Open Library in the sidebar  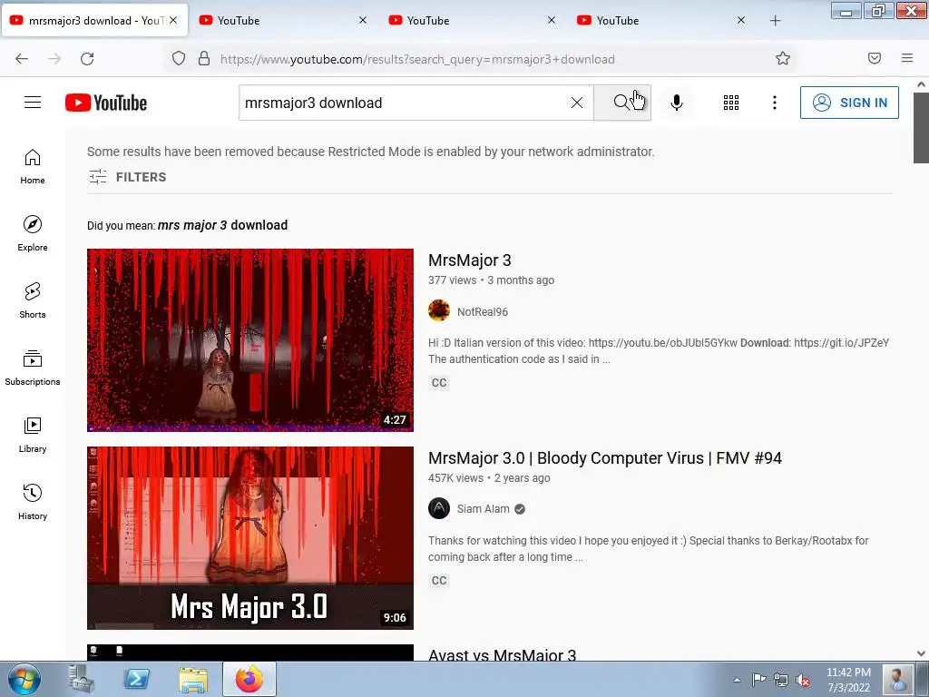33,435
